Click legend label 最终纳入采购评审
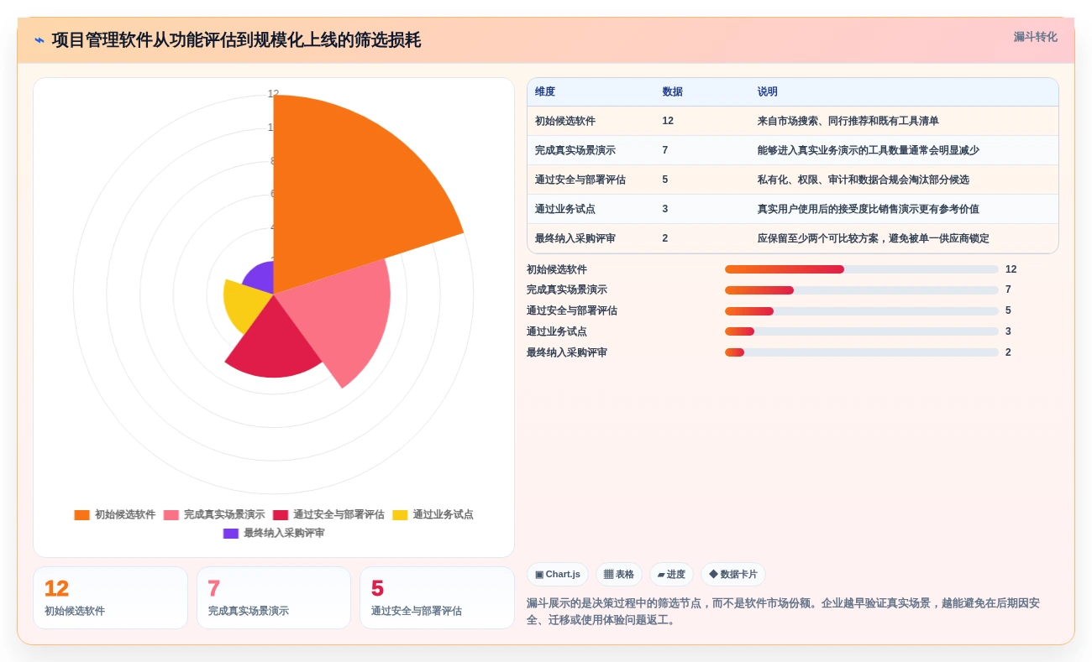The height and width of the screenshot is (662, 1092). (x=284, y=534)
